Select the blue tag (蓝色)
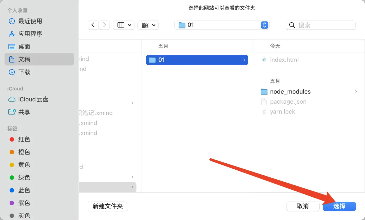This screenshot has height=220, width=365. [39, 190]
